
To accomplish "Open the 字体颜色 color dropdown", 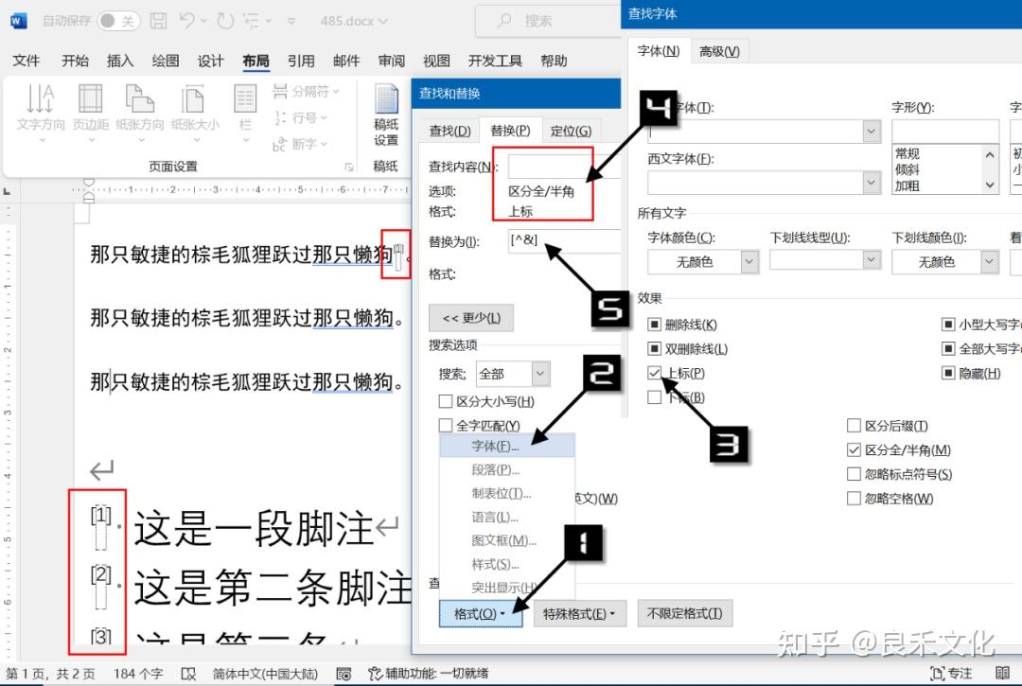I will pos(749,262).
